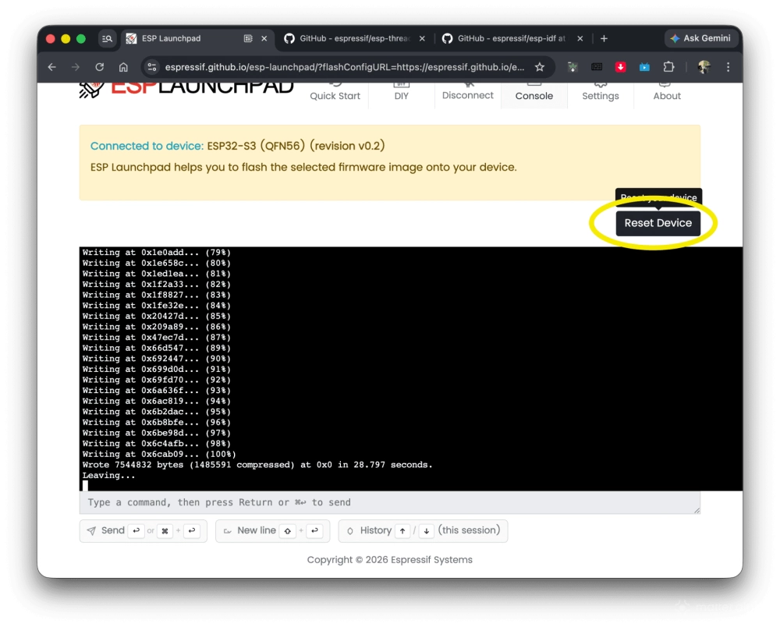Open a new browser tab
This screenshot has height=627, width=780.
[x=604, y=38]
